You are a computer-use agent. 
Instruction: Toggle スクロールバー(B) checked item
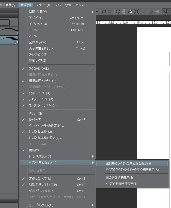(57, 69)
